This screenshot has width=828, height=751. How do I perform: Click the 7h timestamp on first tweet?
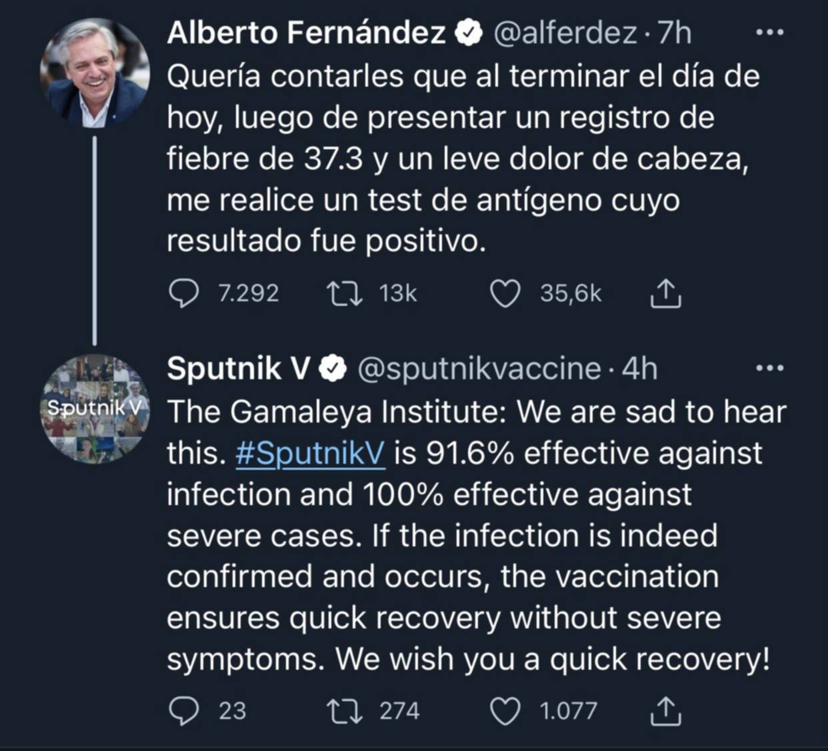pyautogui.click(x=674, y=33)
